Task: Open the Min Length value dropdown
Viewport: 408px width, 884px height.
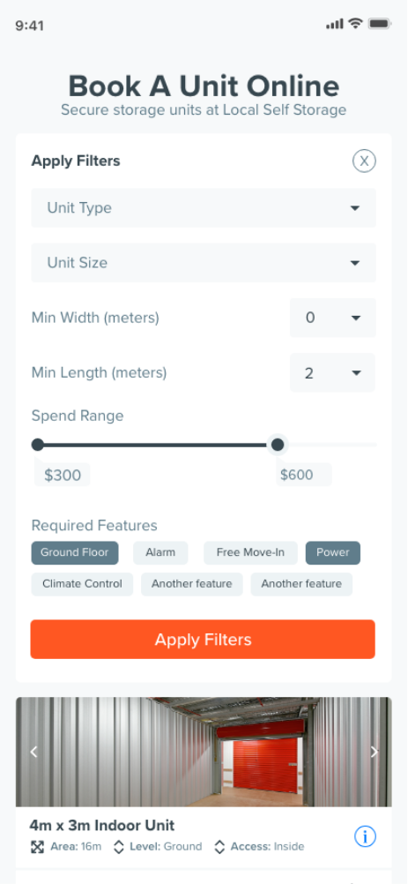Action: pos(332,372)
